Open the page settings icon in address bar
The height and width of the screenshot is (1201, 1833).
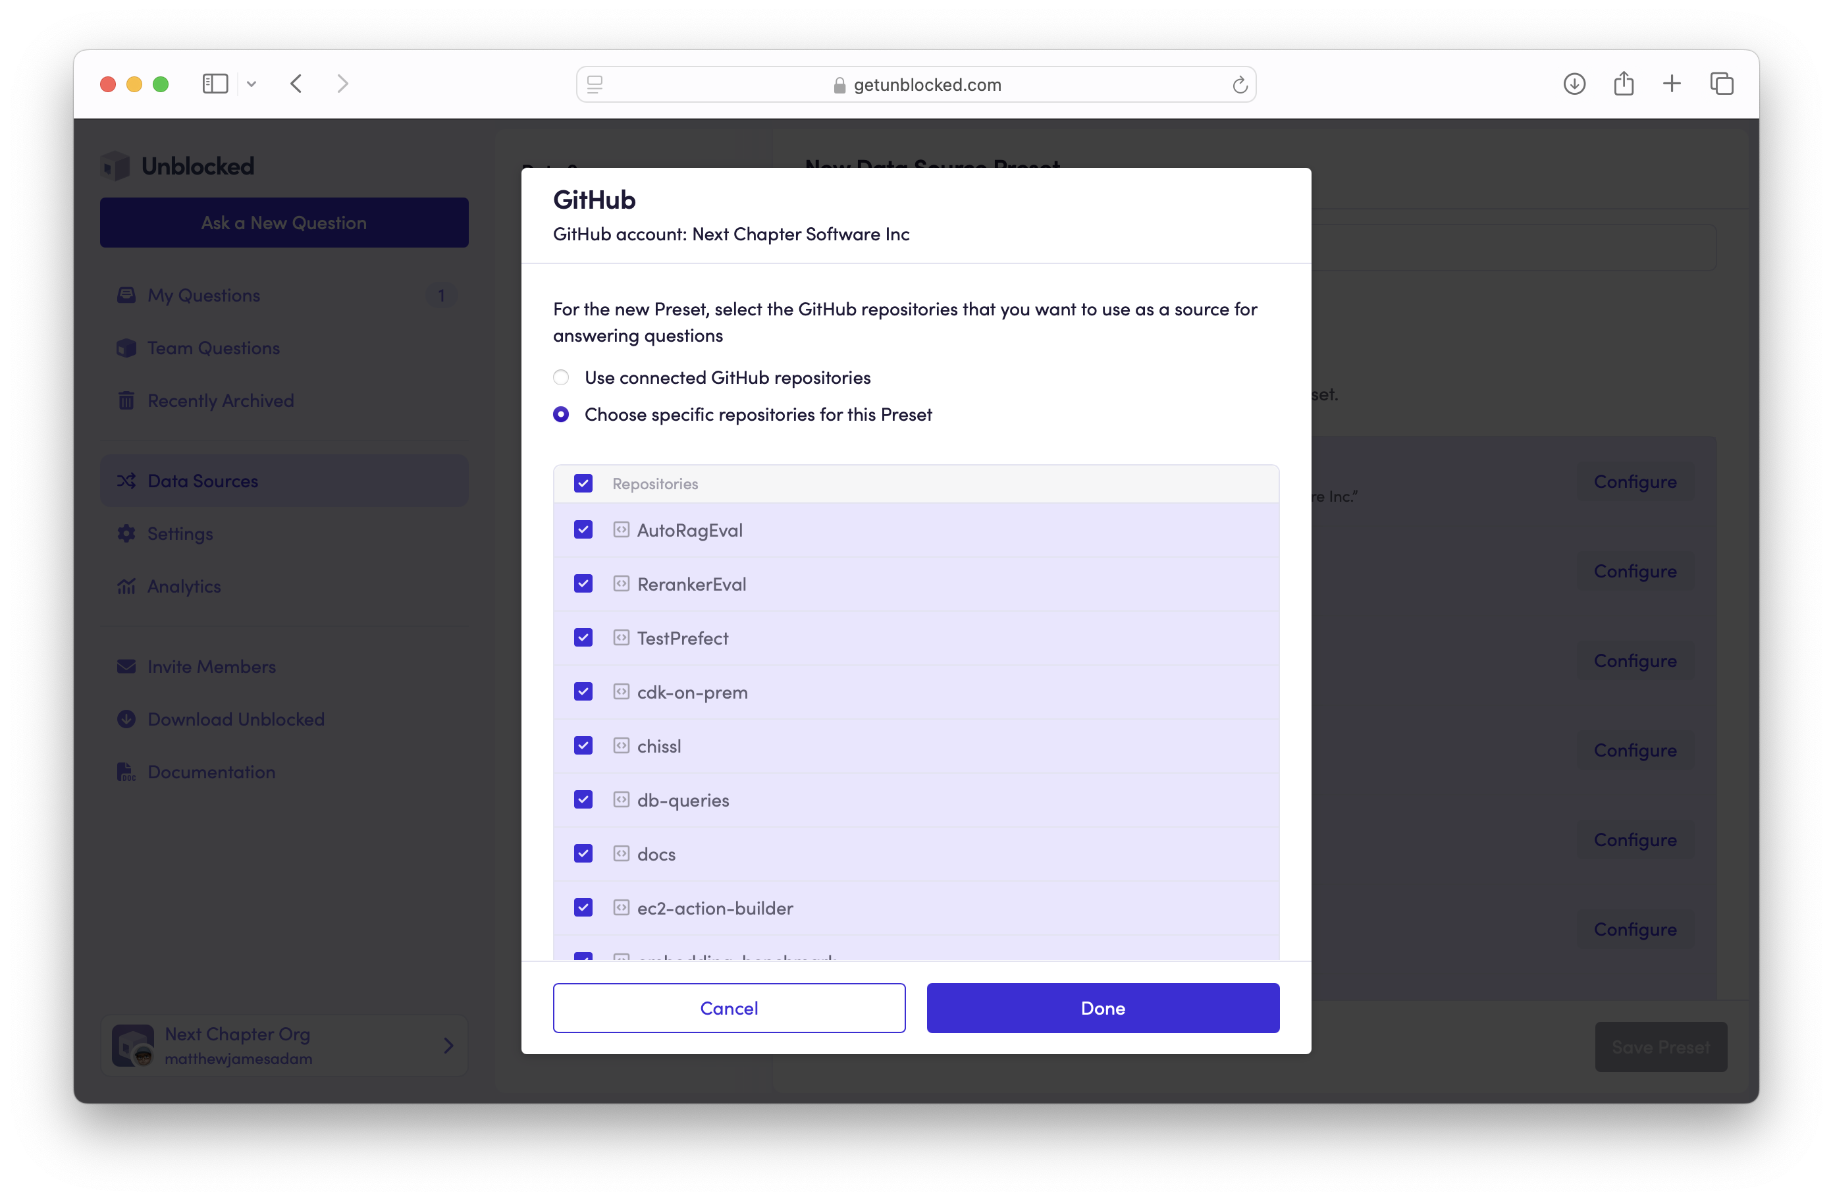[x=595, y=84]
